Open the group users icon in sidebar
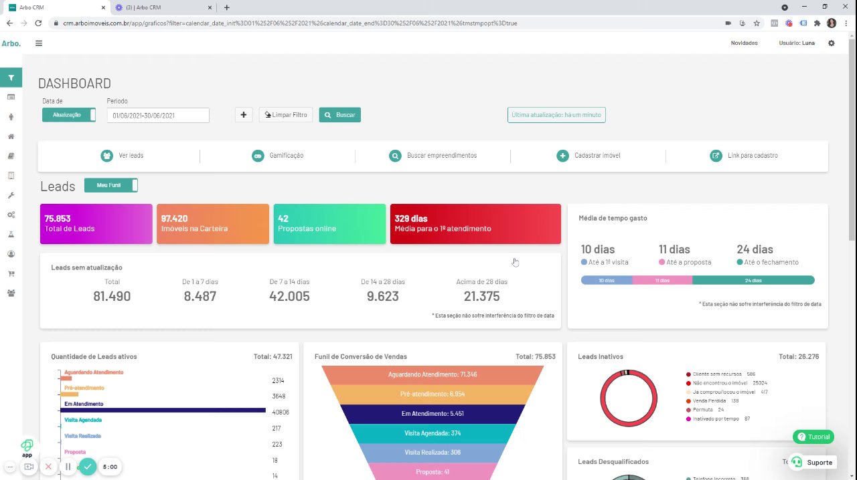The height and width of the screenshot is (480, 857). (x=11, y=293)
